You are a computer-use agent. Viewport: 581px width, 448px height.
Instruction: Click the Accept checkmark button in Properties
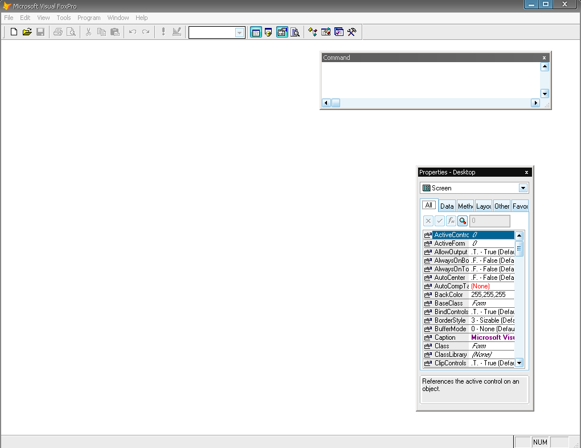coord(440,221)
